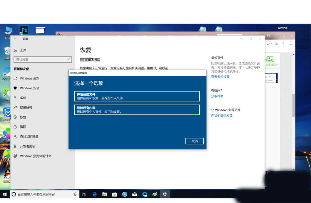
Task: Open Task View from the taskbar
Action: [84, 194]
